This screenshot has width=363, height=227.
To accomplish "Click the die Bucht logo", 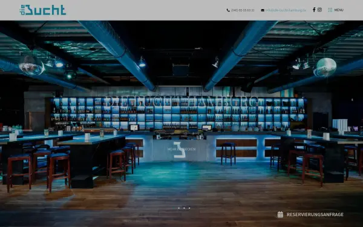I will (43, 10).
